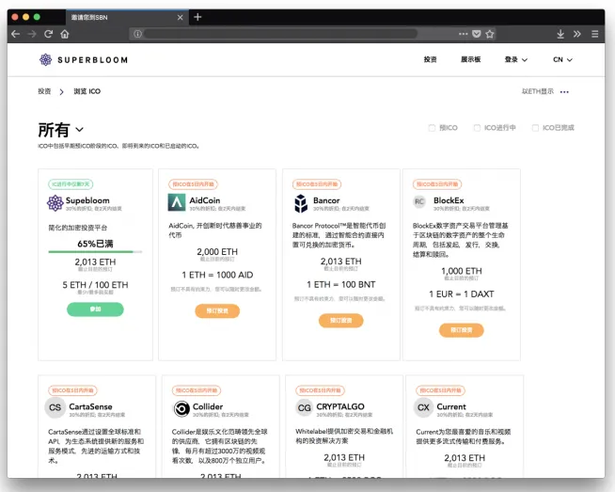The width and height of the screenshot is (615, 492).
Task: Click the 浏览 ICO breadcrumb
Action: point(87,91)
